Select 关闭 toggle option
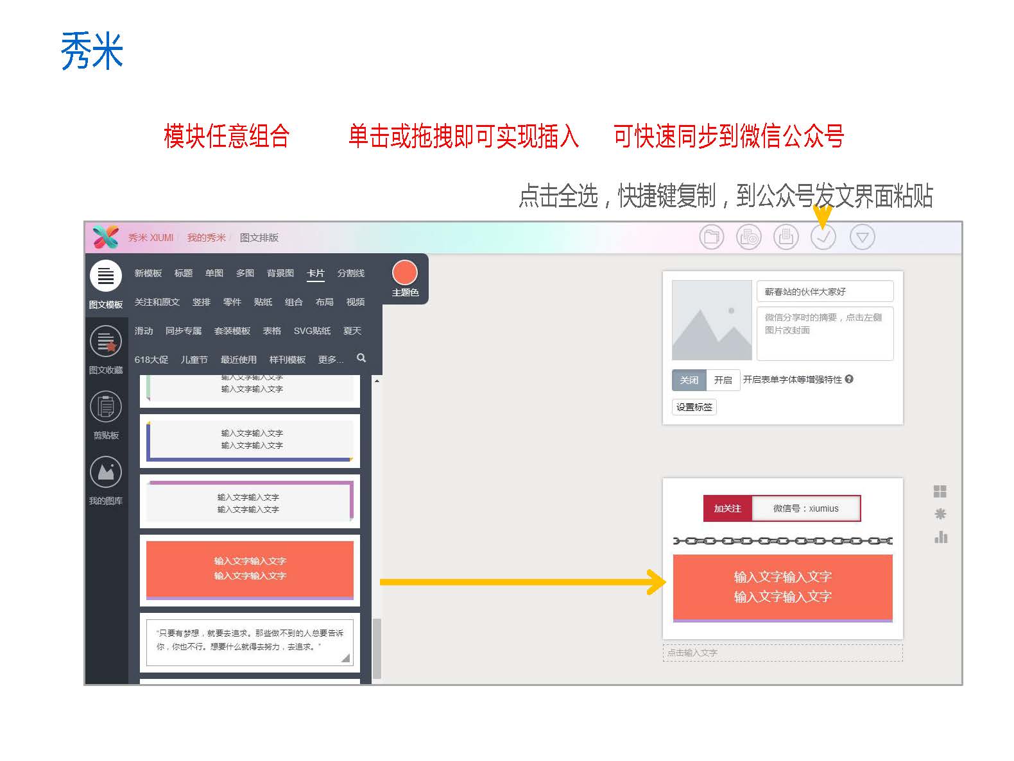 (689, 380)
